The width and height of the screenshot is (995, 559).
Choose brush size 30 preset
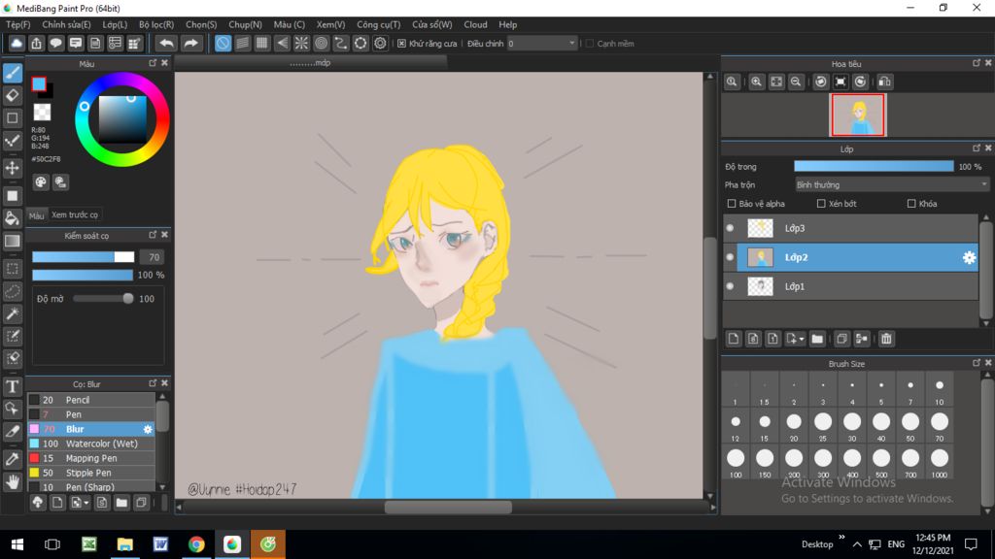(851, 425)
